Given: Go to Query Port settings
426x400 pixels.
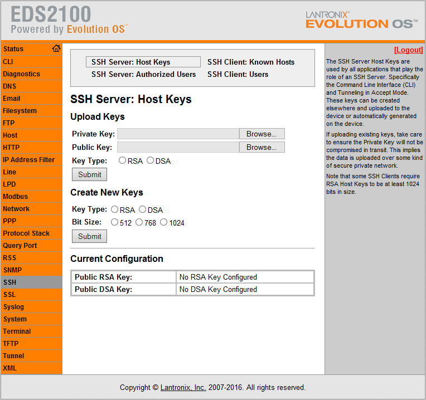Looking at the screenshot, I should 32,245.
